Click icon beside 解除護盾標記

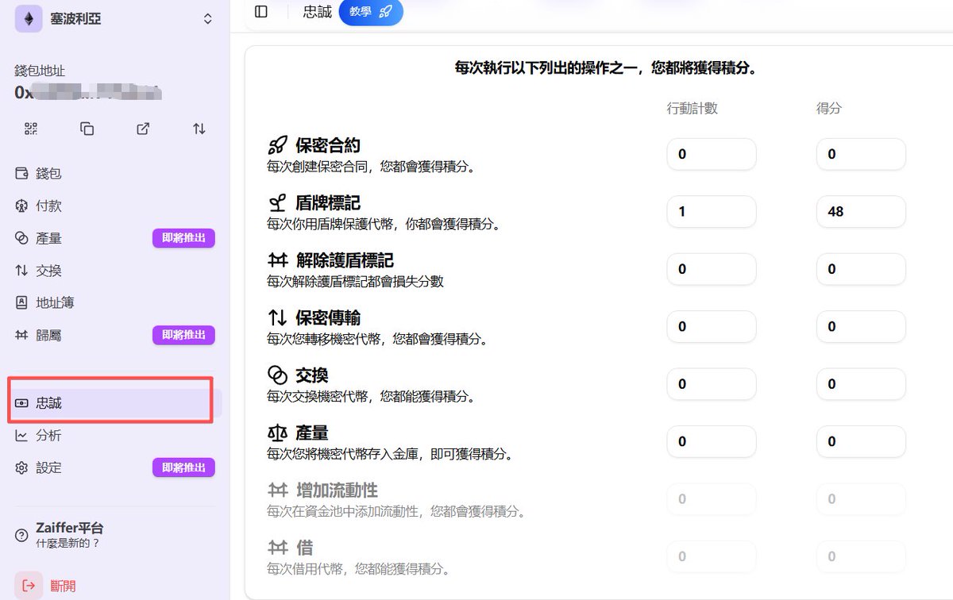pyautogui.click(x=277, y=260)
